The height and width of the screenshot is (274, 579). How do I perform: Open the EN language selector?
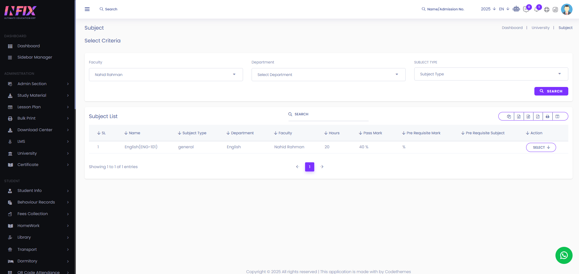[x=504, y=9]
